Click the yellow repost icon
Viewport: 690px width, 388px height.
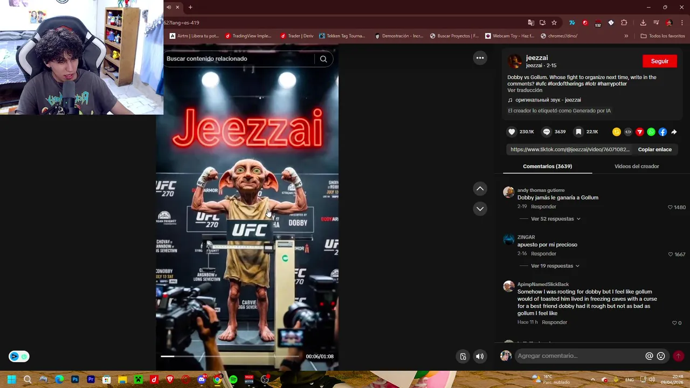coord(617,132)
